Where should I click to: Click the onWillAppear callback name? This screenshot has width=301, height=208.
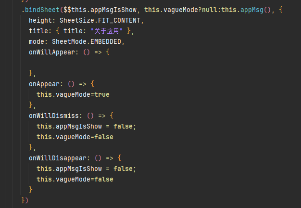tap(52, 52)
